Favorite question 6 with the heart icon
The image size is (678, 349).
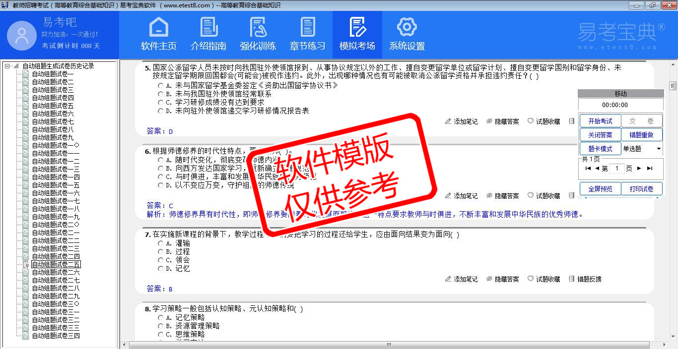[531, 196]
